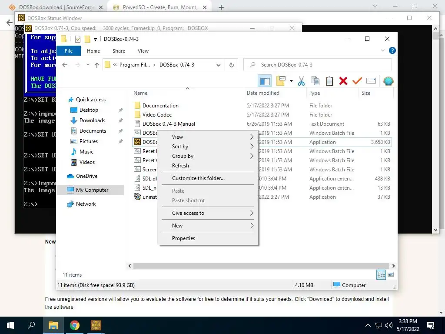Select Documents in navigation pane
Image resolution: width=445 pixels, height=334 pixels.
[x=93, y=131]
